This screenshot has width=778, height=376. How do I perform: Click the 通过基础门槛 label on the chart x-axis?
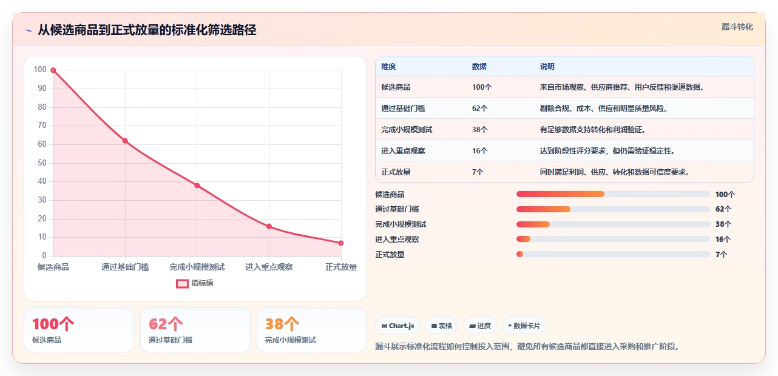click(125, 267)
